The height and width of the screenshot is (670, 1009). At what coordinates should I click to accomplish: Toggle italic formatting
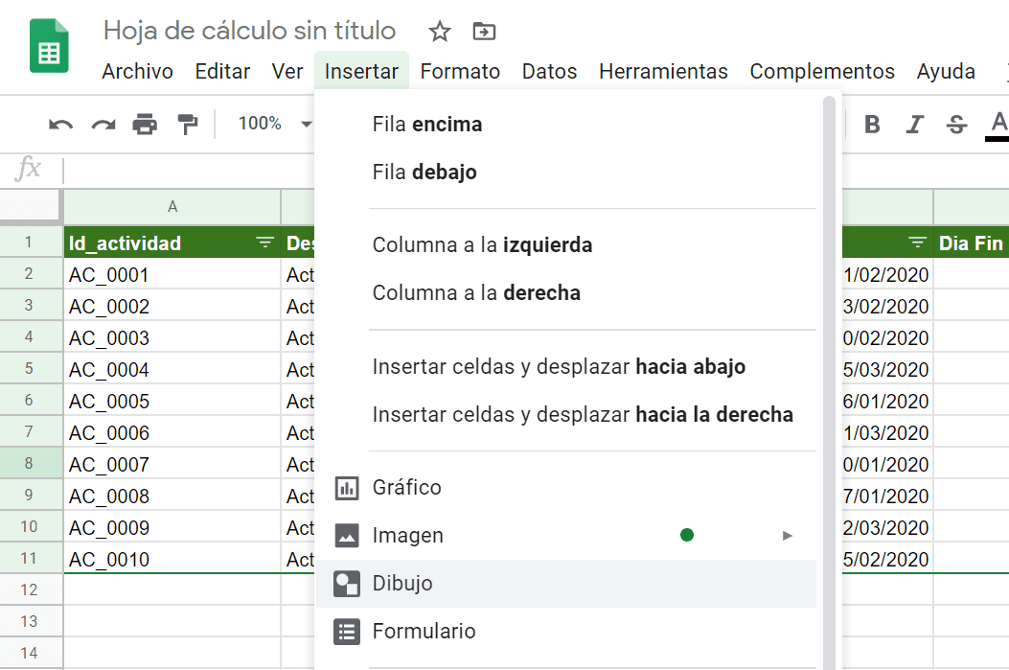coord(917,123)
